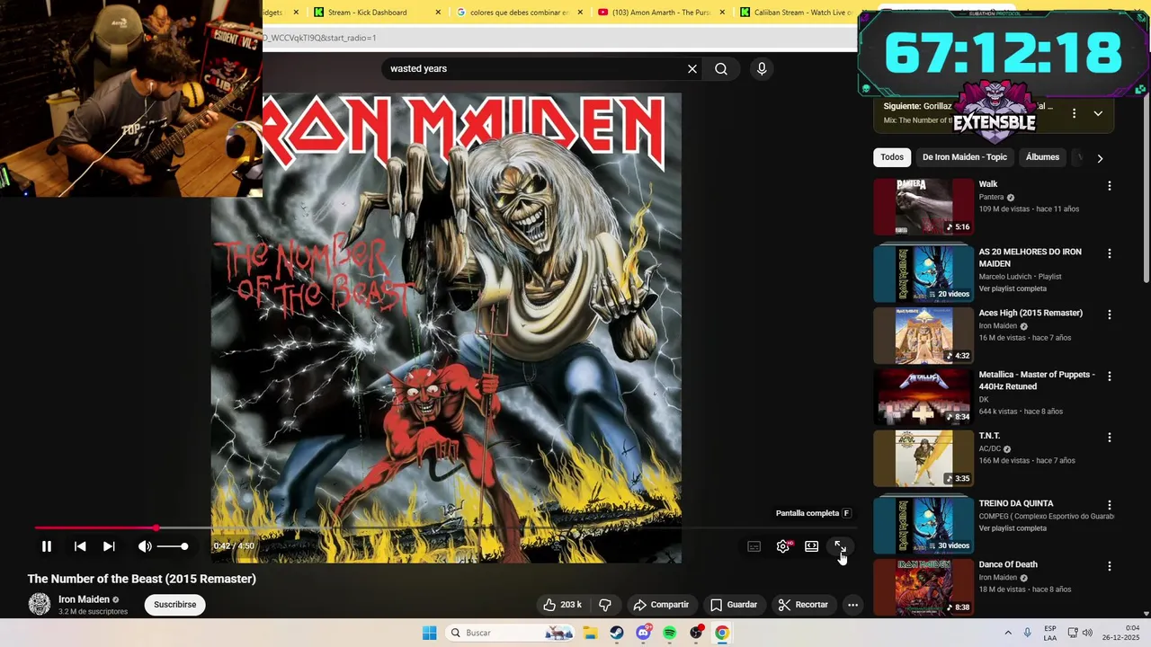Open the AC/DC T.N.T. video thumbnail
Viewport: 1151px width, 647px height.
pos(923,458)
